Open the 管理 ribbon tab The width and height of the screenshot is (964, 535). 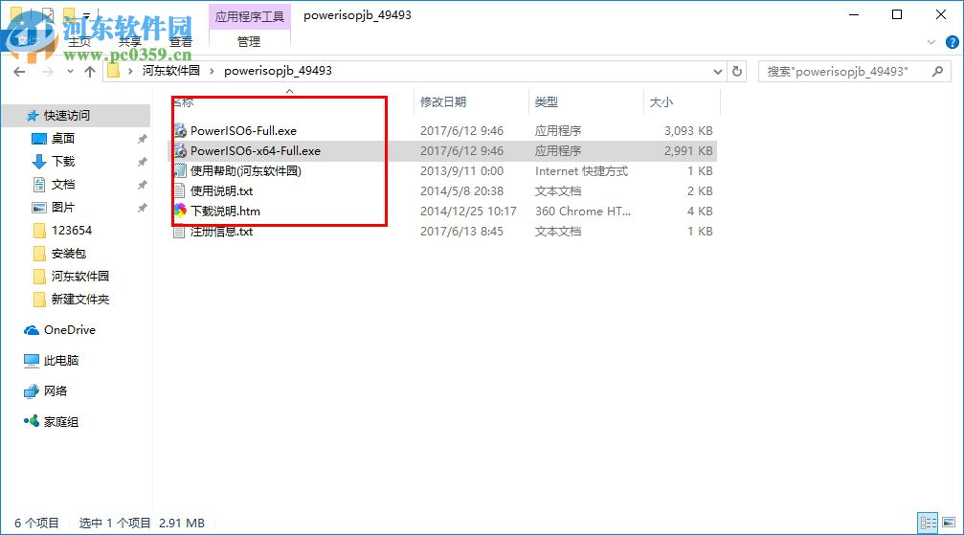249,42
